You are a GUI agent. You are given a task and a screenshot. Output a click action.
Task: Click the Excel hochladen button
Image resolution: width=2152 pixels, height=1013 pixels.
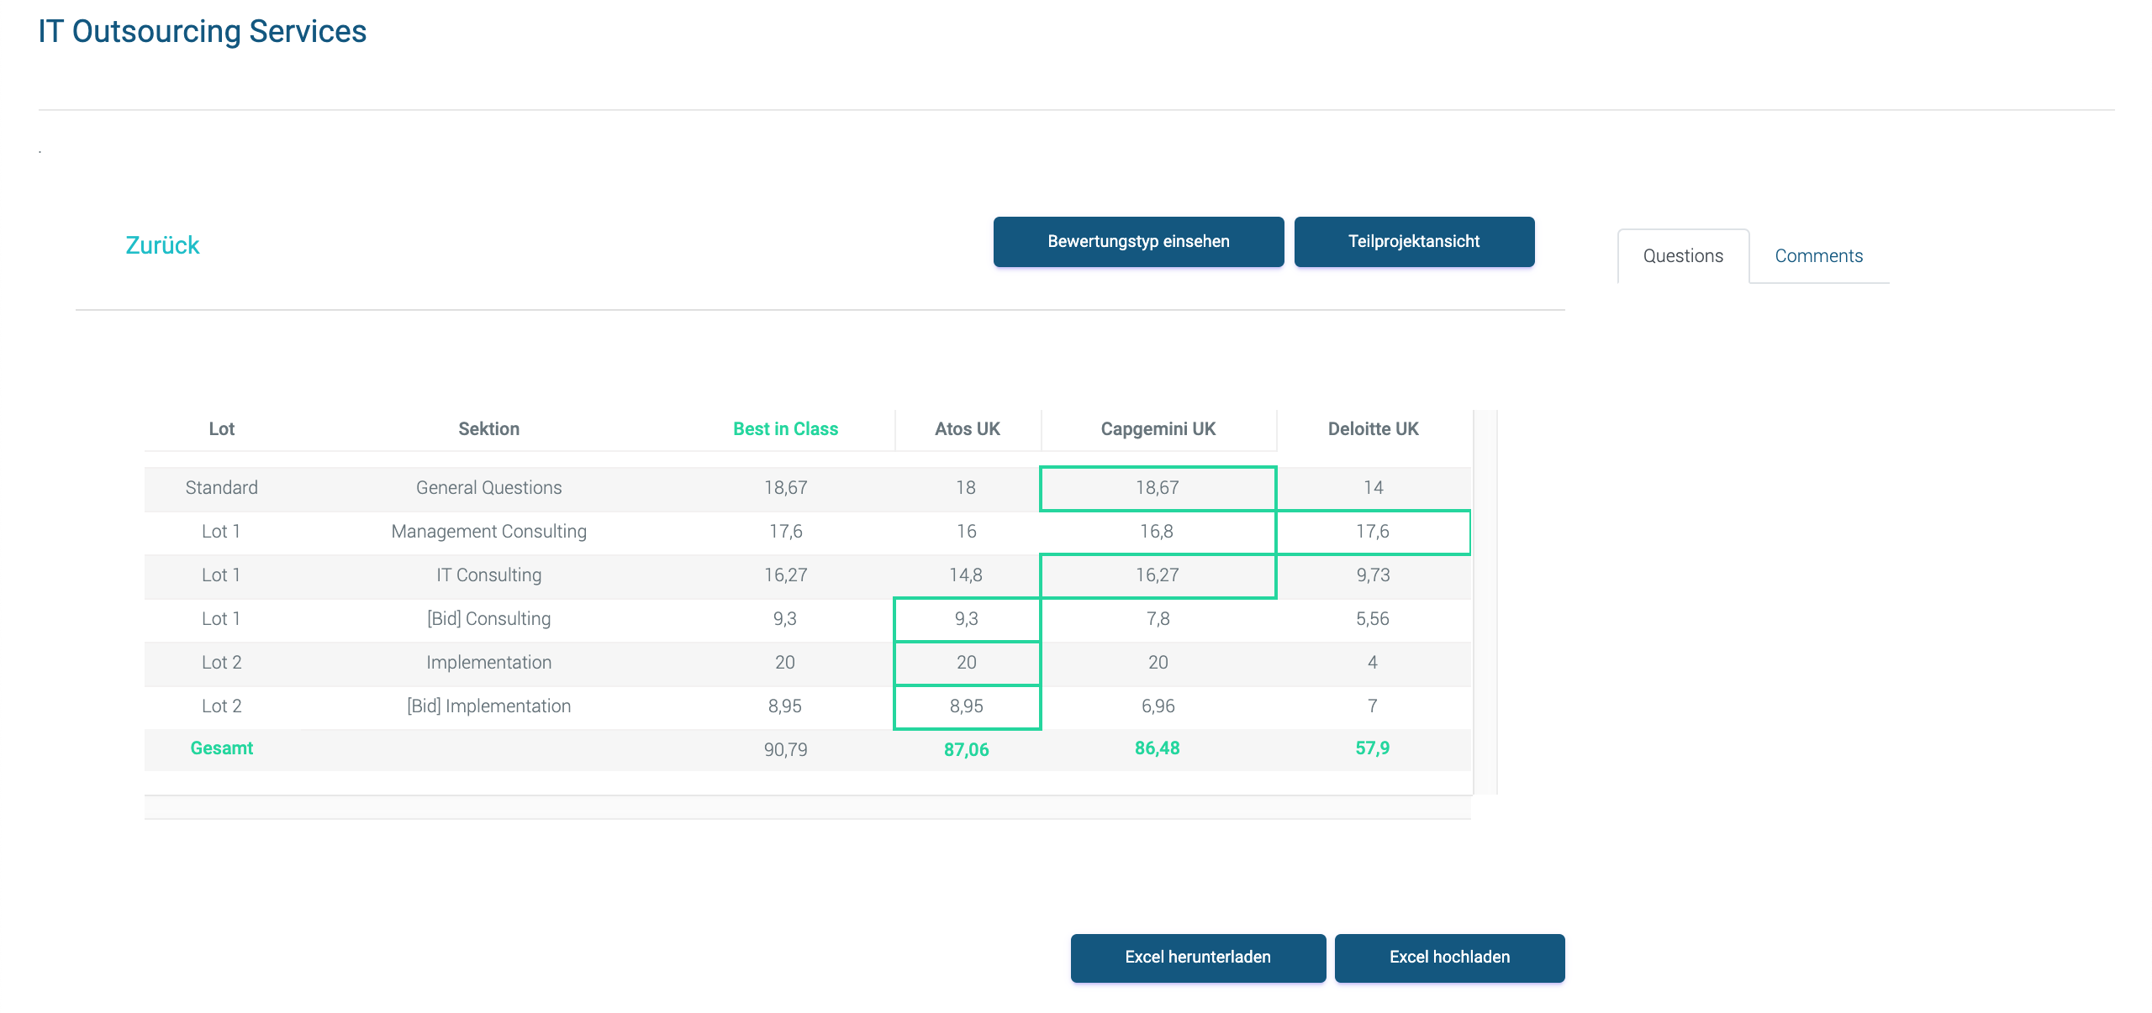point(1449,958)
